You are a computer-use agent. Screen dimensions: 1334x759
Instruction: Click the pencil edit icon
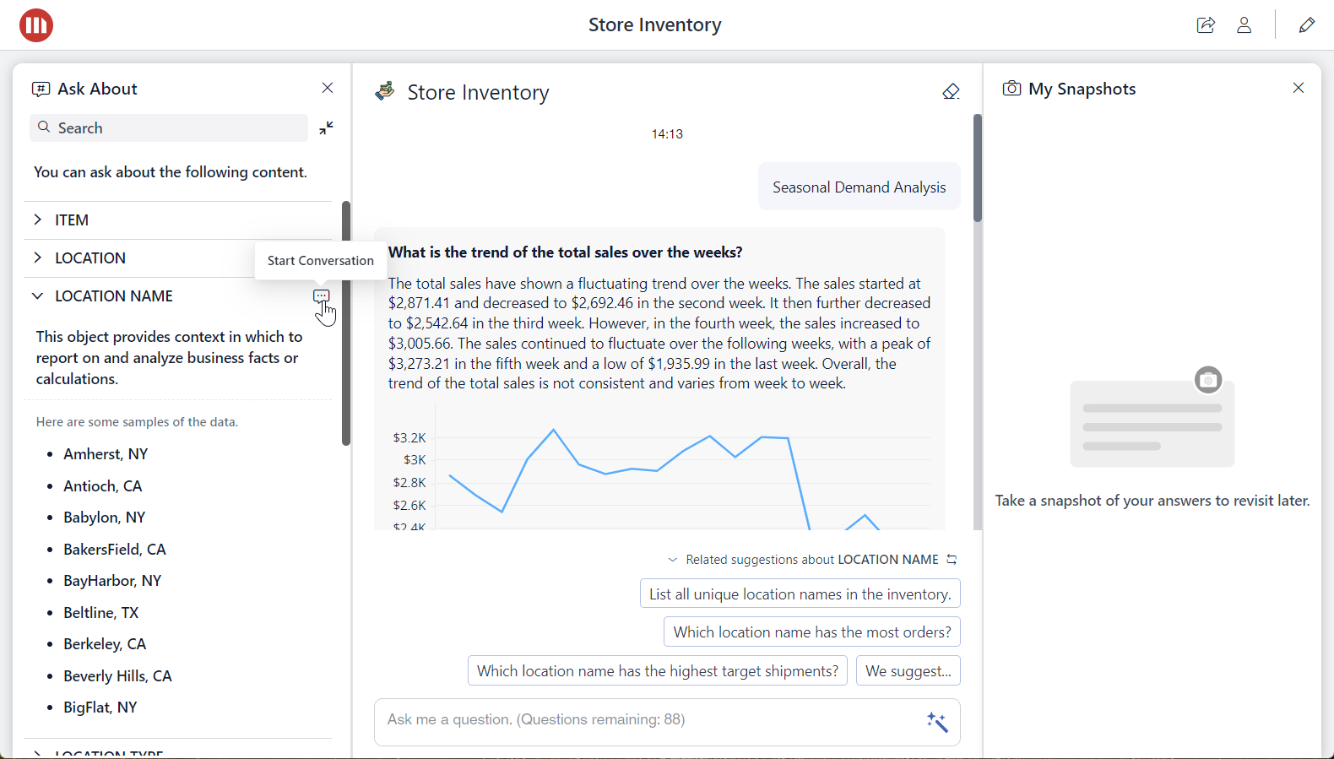coord(1306,25)
